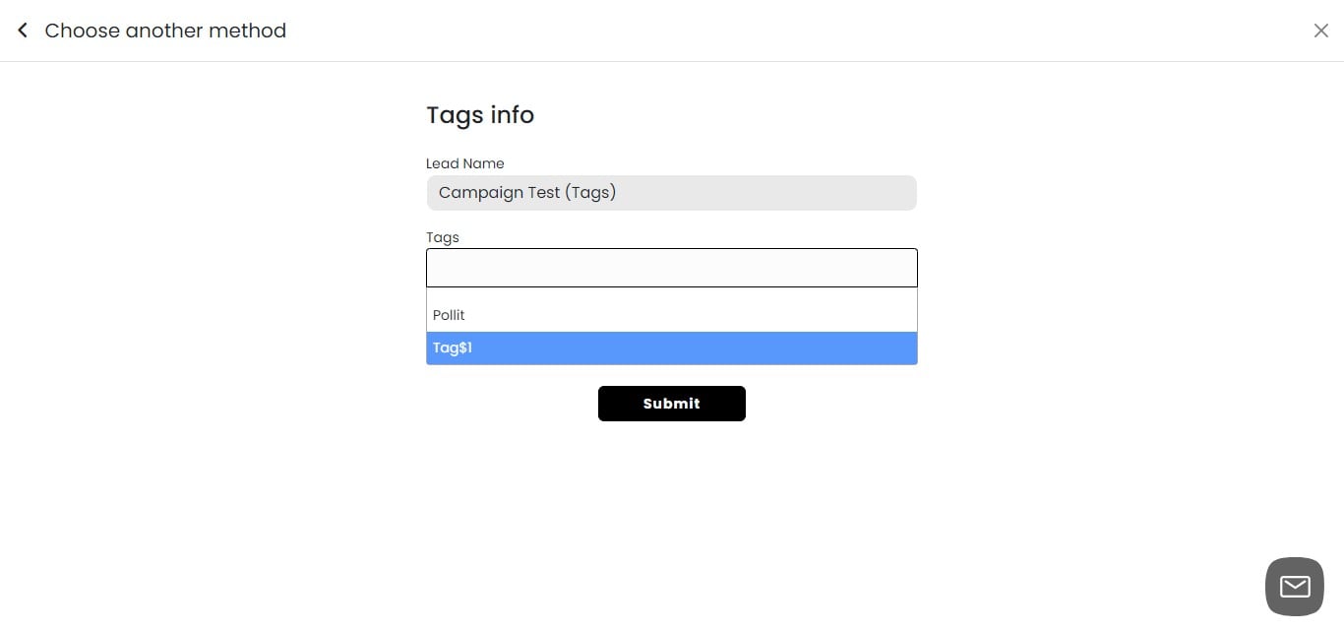Select the Tags info heading area

coord(480,114)
